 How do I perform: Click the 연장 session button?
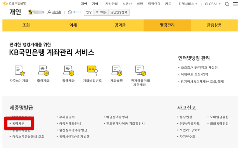pos(89,12)
